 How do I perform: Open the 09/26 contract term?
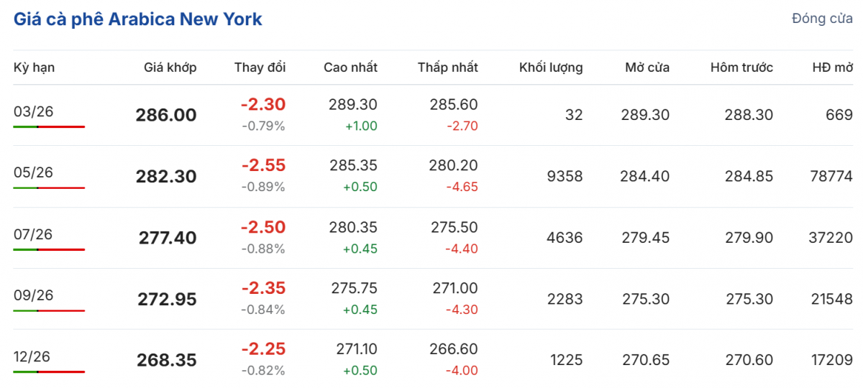(34, 295)
